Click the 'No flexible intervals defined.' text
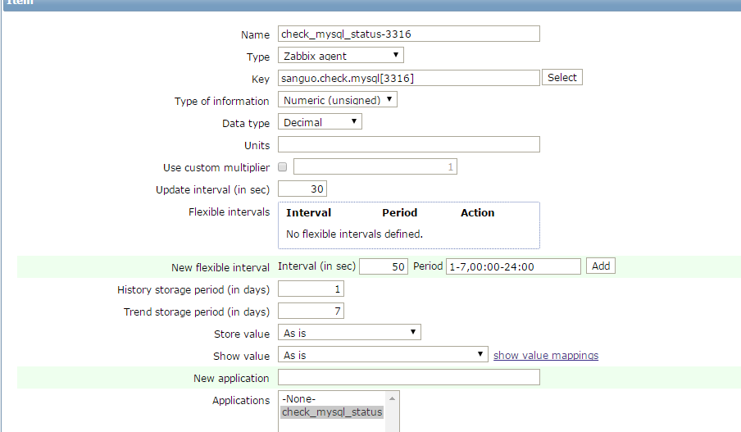This screenshot has width=741, height=432. point(354,234)
